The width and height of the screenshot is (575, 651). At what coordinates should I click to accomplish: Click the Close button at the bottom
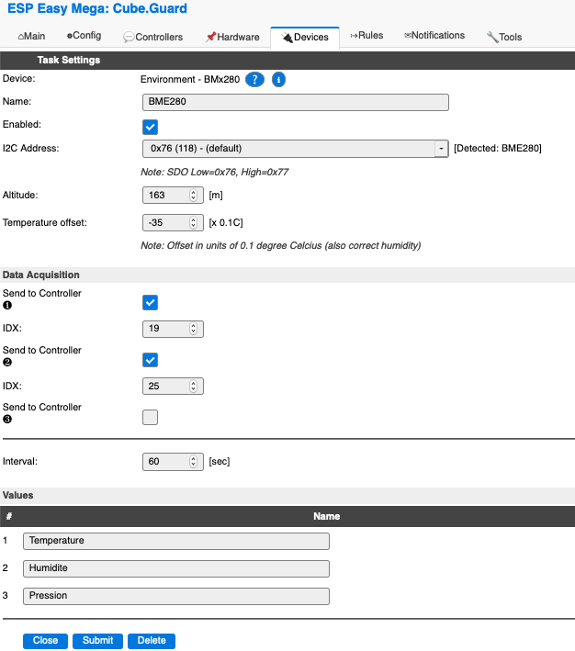[45, 641]
